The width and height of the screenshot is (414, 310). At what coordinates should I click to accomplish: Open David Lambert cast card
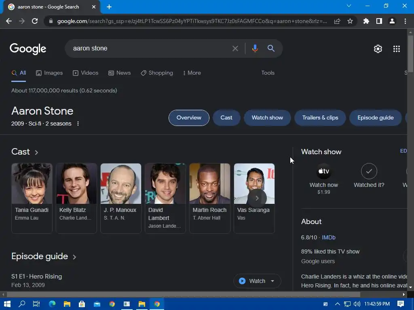coord(165,198)
